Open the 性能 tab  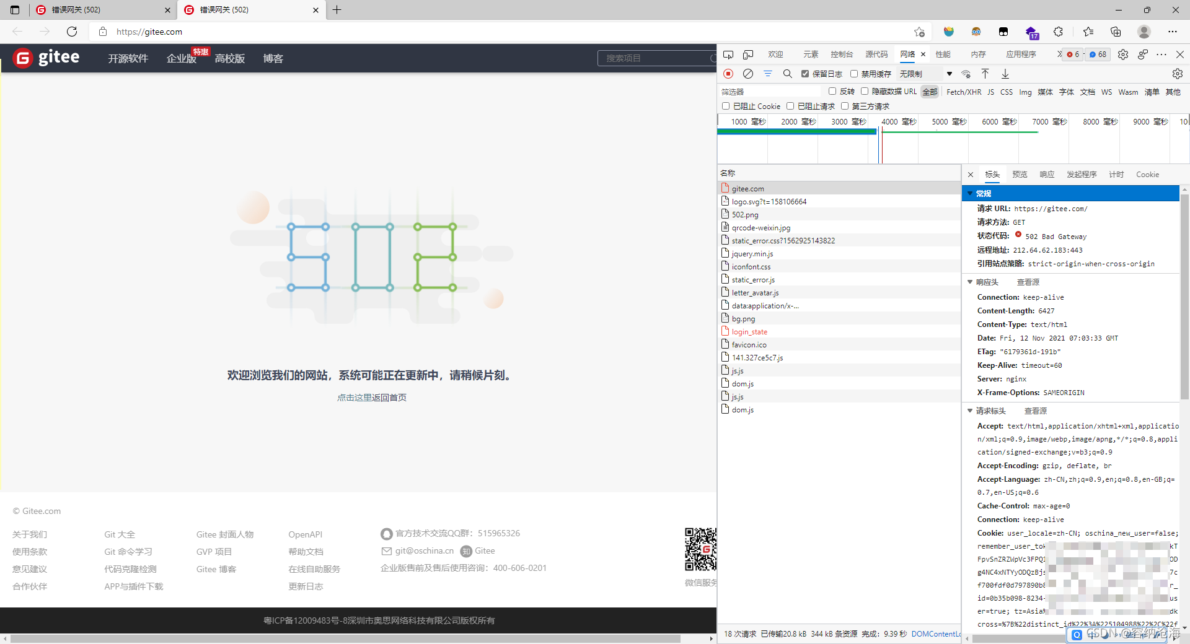[943, 54]
